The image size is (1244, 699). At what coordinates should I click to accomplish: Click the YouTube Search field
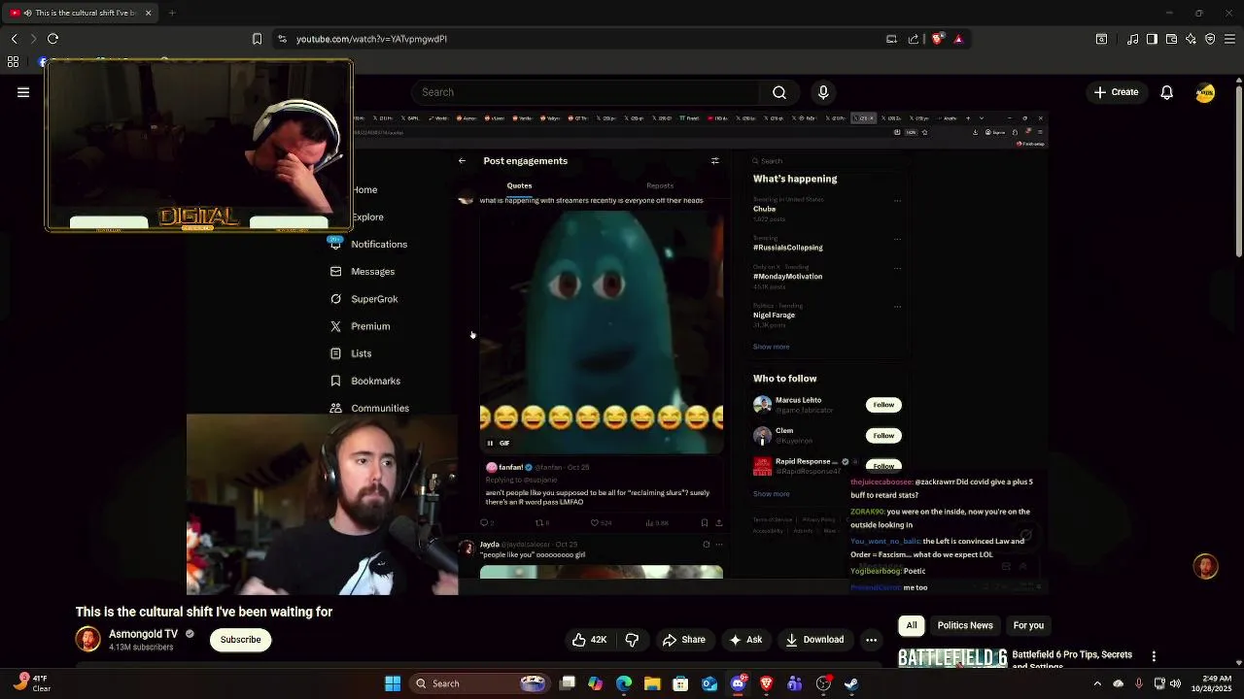(x=586, y=92)
